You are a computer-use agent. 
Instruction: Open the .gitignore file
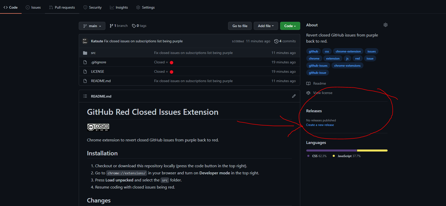pos(99,62)
